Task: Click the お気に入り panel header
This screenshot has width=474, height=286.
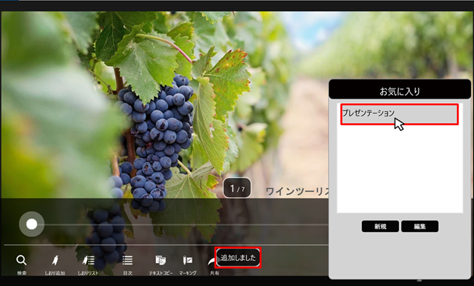Action: pyautogui.click(x=400, y=91)
